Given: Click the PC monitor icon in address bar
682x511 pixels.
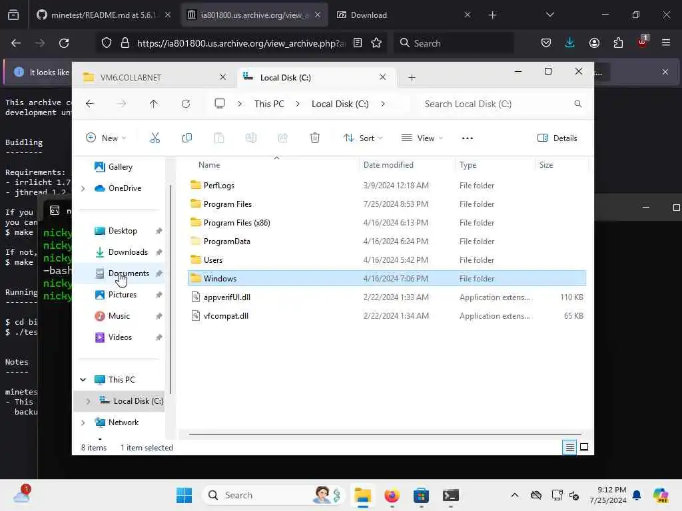Looking at the screenshot, I should [220, 104].
